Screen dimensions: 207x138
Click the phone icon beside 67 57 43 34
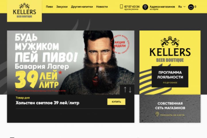(x=121, y=7)
